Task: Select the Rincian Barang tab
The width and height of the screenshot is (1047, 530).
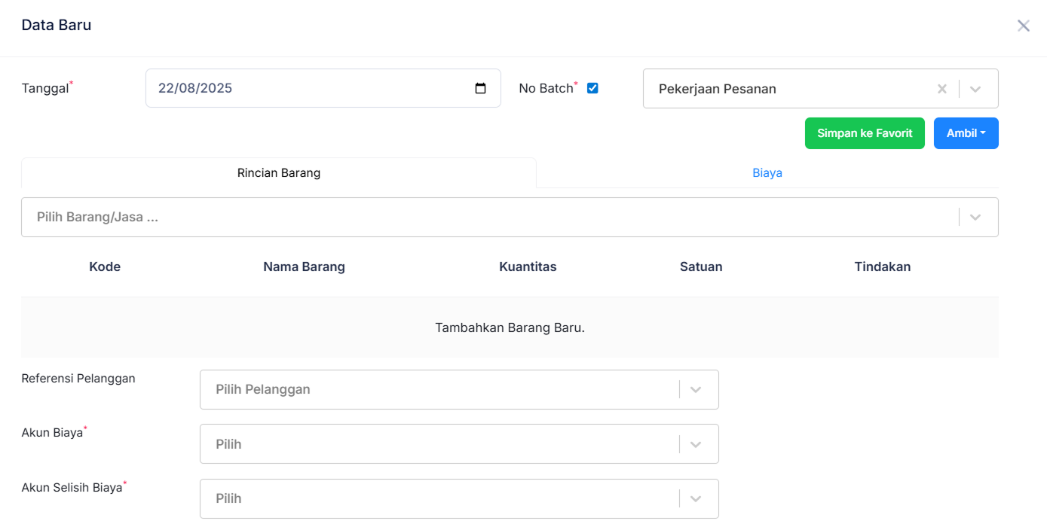Action: point(279,172)
